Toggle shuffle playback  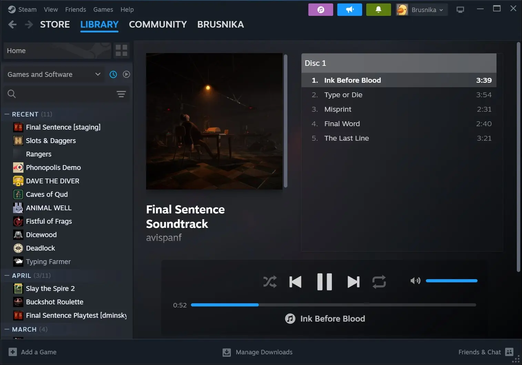270,282
